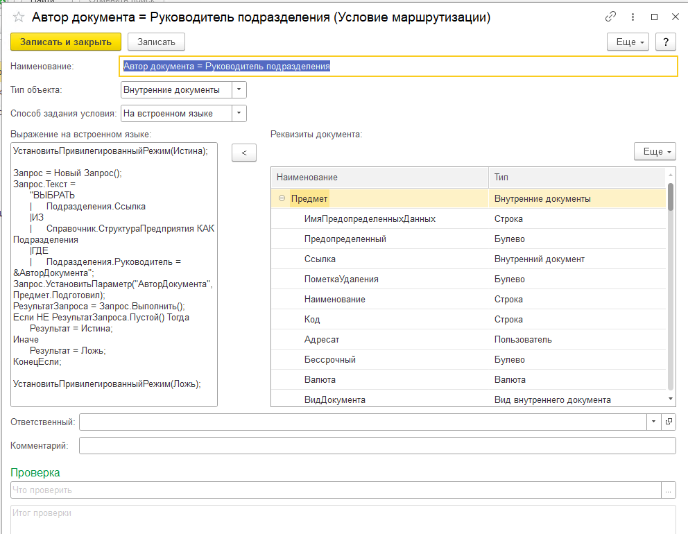Viewport: 688px width, 534px height.
Task: Add this form to favorites with star icon
Action: point(19,17)
